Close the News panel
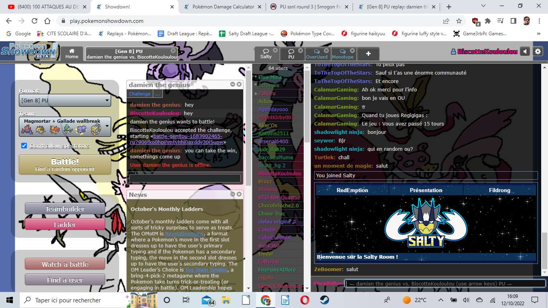The height and width of the screenshot is (308, 548). click(x=239, y=194)
